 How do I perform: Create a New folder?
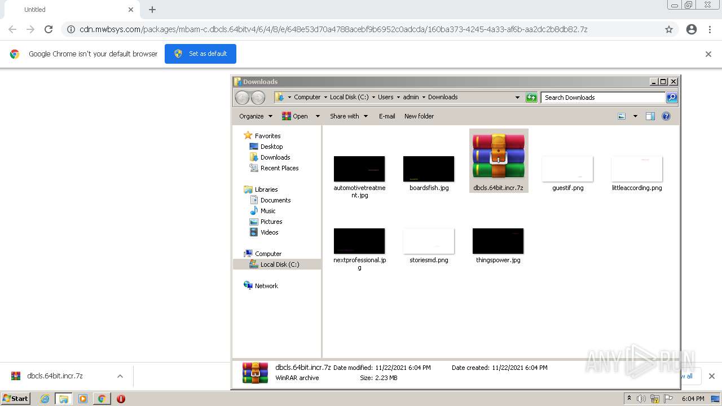tap(419, 116)
